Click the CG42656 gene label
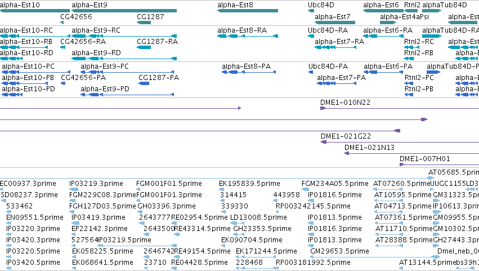Image resolution: width=479 pixels, height=271 pixels. [76, 16]
